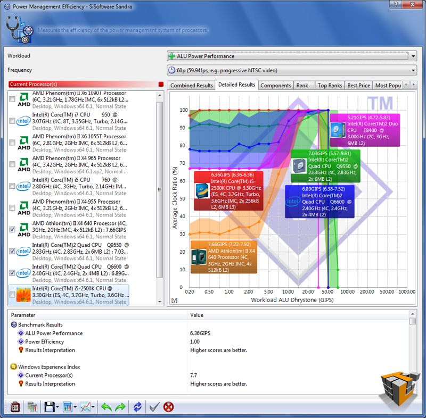Click the red i5-2500K chart legend box

pyautogui.click(x=228, y=191)
